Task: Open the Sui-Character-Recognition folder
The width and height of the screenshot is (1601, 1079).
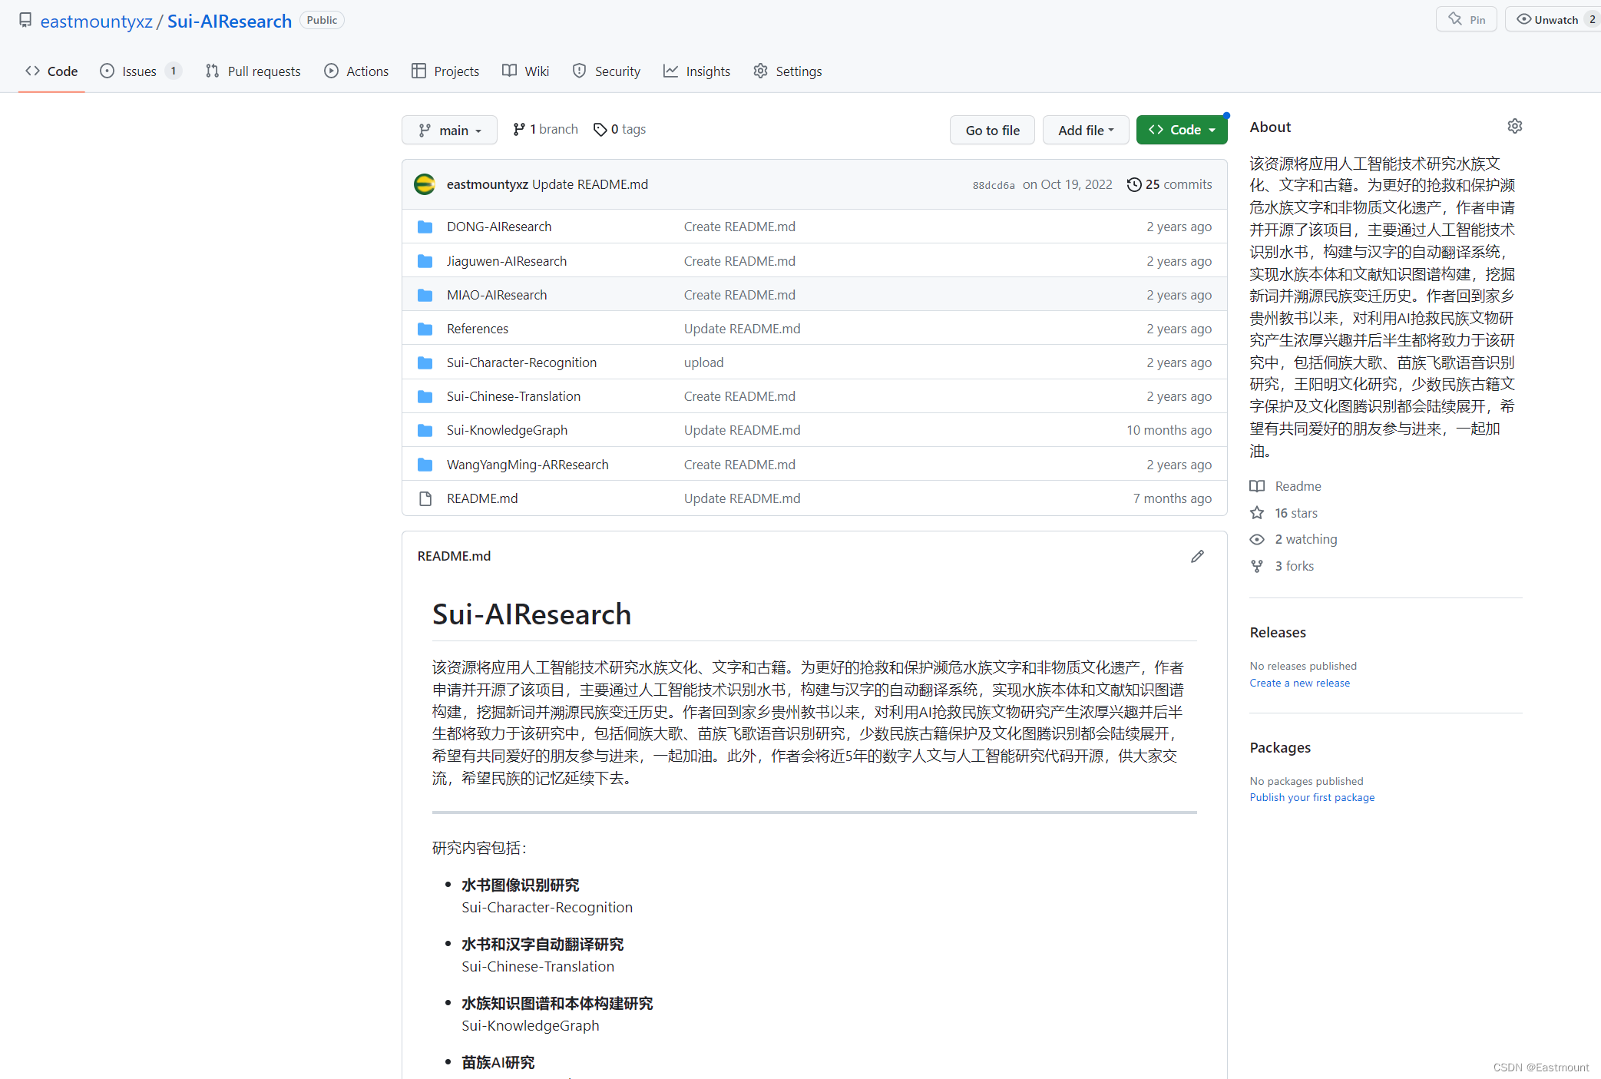Action: tap(521, 362)
